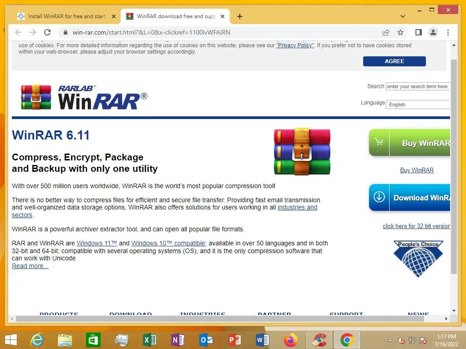Close the WinRAR download tab
The width and height of the screenshot is (466, 349).
click(x=222, y=16)
